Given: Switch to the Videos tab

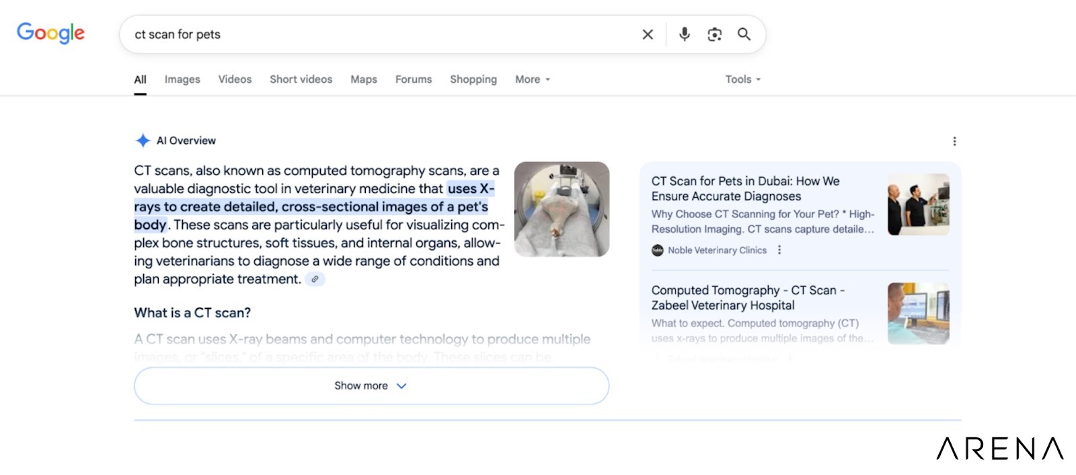Looking at the screenshot, I should 235,79.
